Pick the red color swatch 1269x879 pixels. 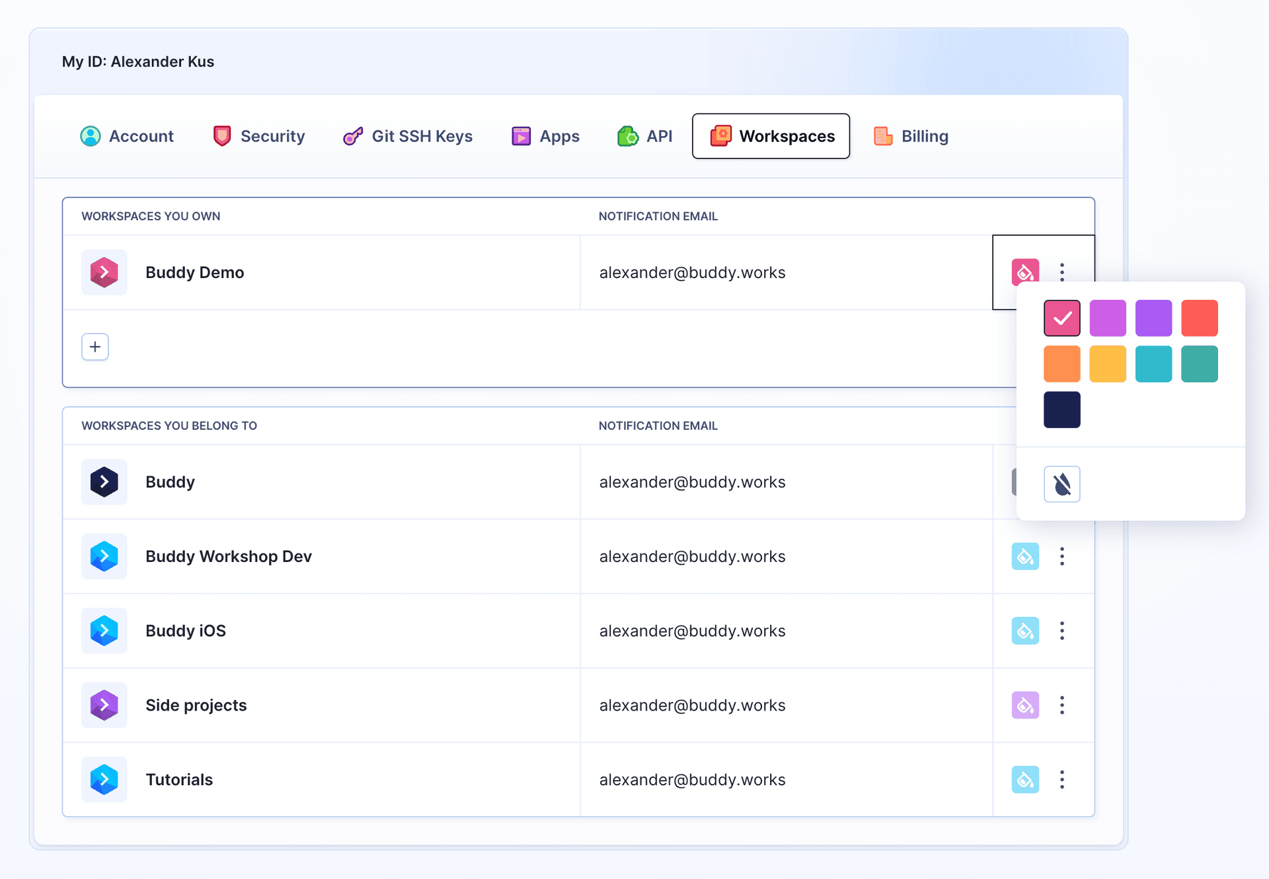pos(1200,318)
